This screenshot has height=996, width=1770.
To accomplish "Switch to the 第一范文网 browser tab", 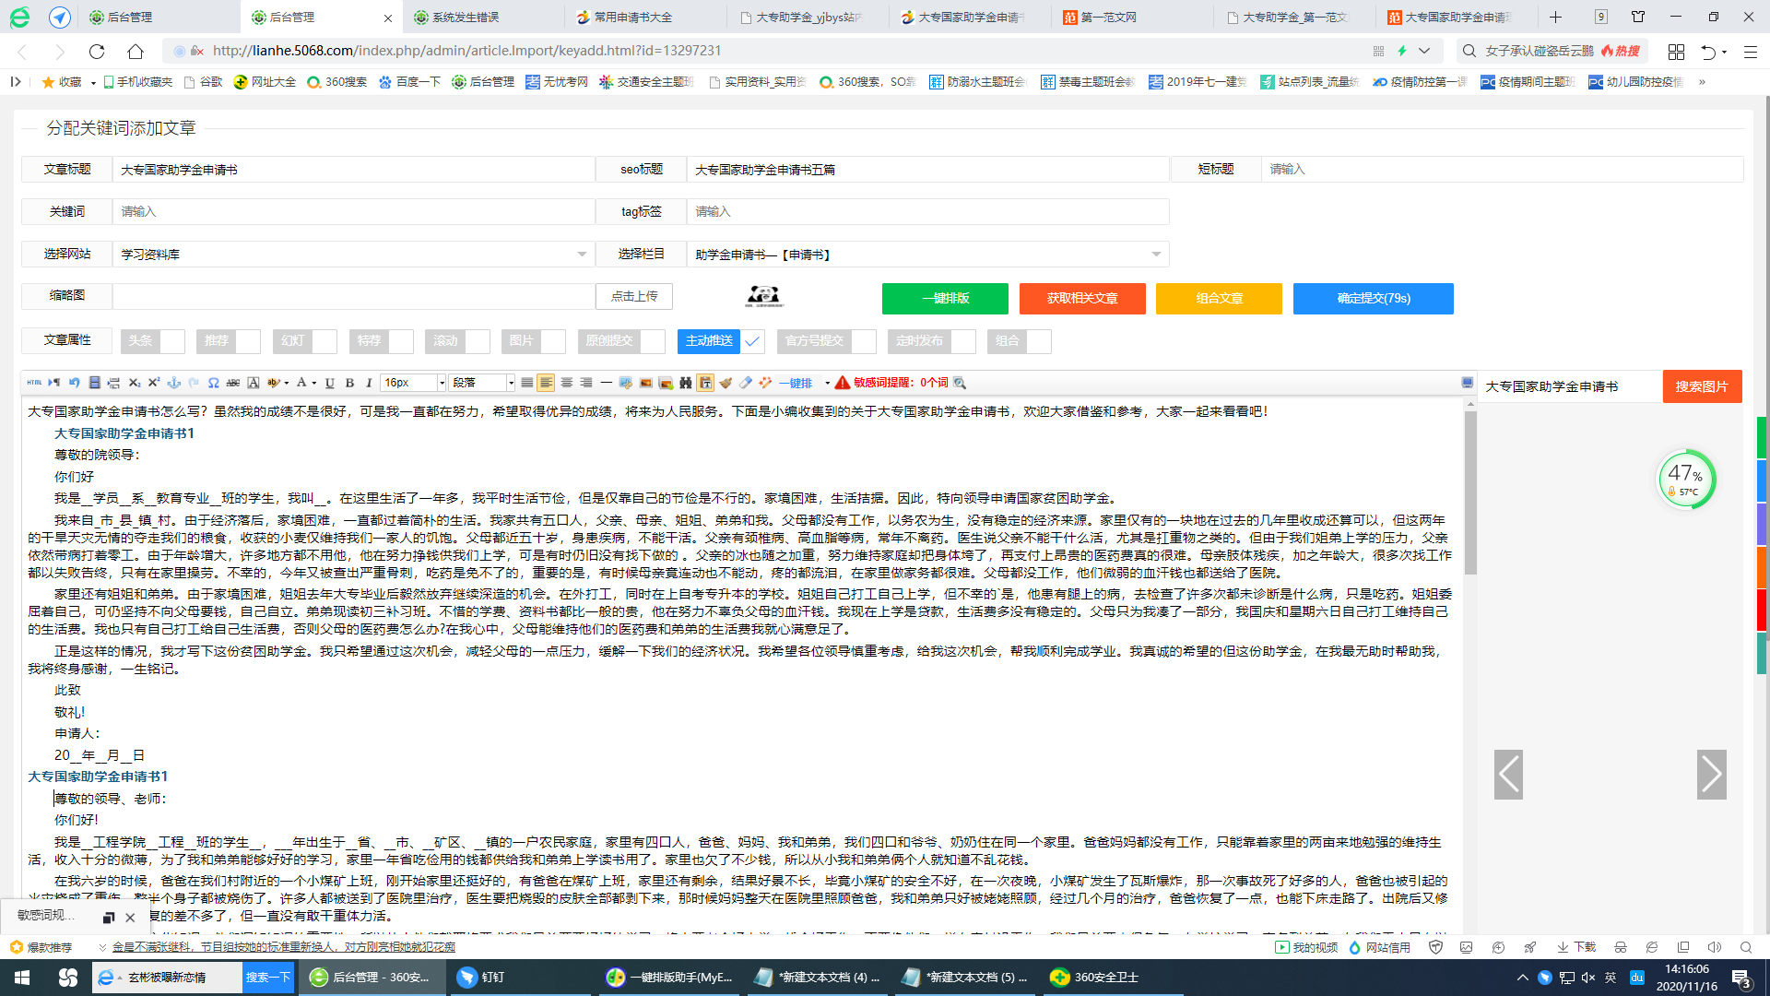I will tap(1108, 17).
